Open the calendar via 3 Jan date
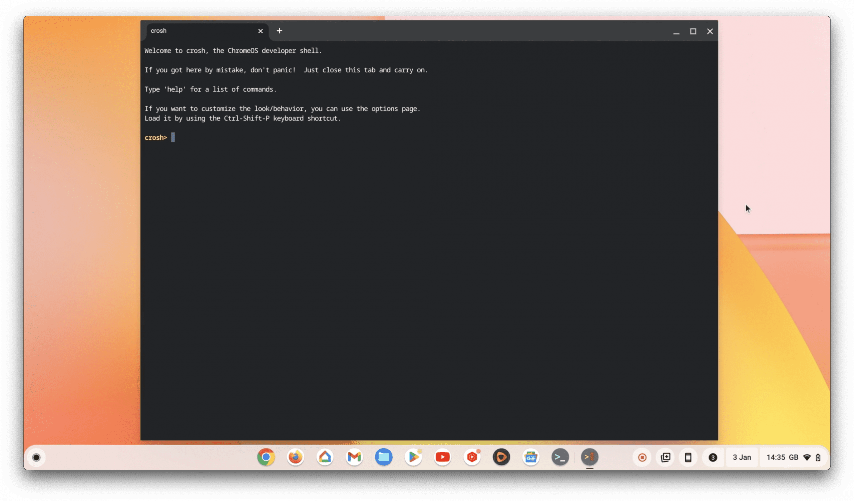This screenshot has width=854, height=501. click(x=742, y=458)
